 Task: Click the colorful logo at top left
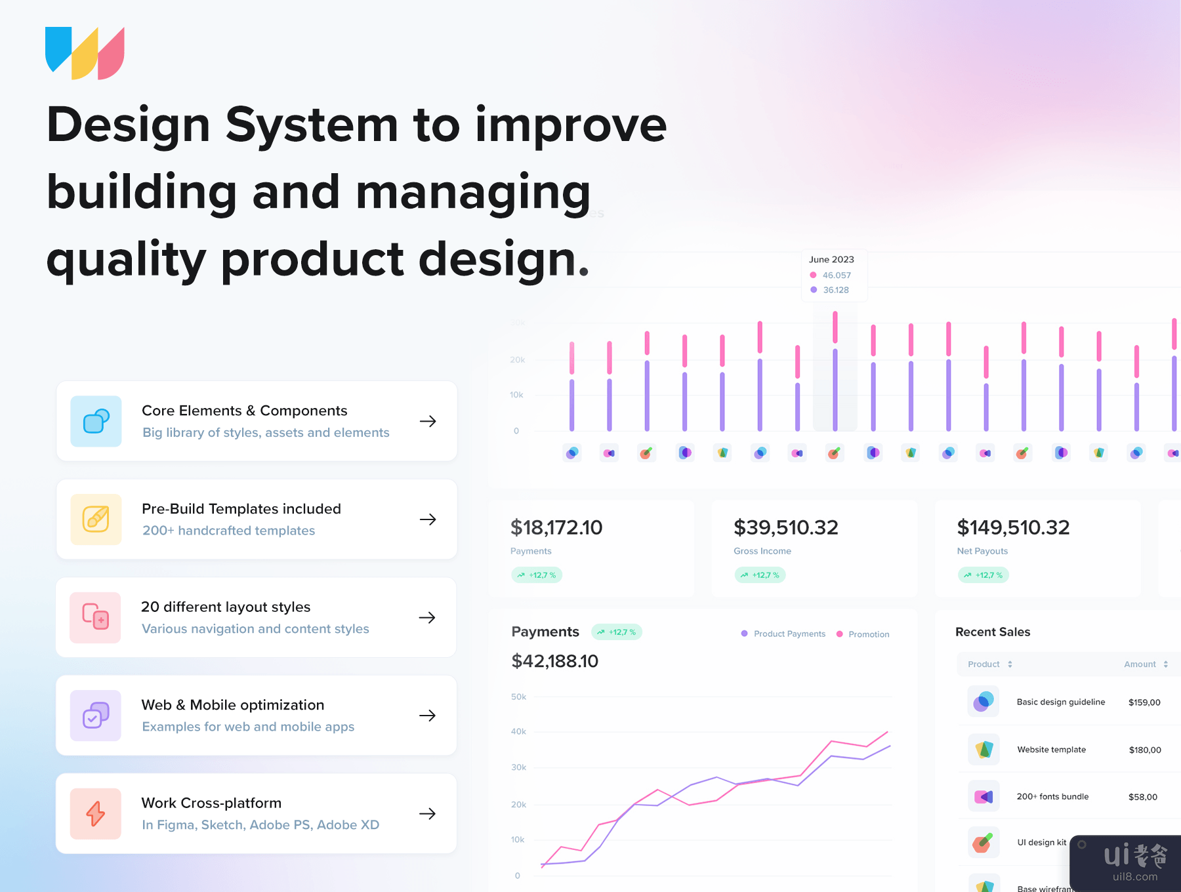click(x=85, y=53)
